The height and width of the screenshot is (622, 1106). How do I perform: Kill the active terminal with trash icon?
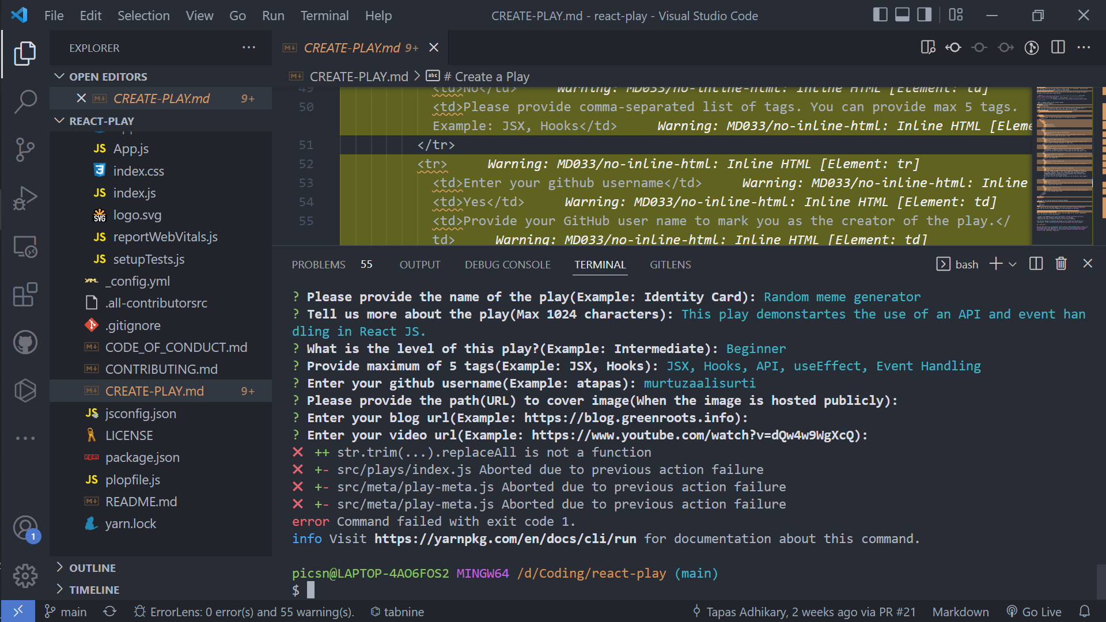1062,263
